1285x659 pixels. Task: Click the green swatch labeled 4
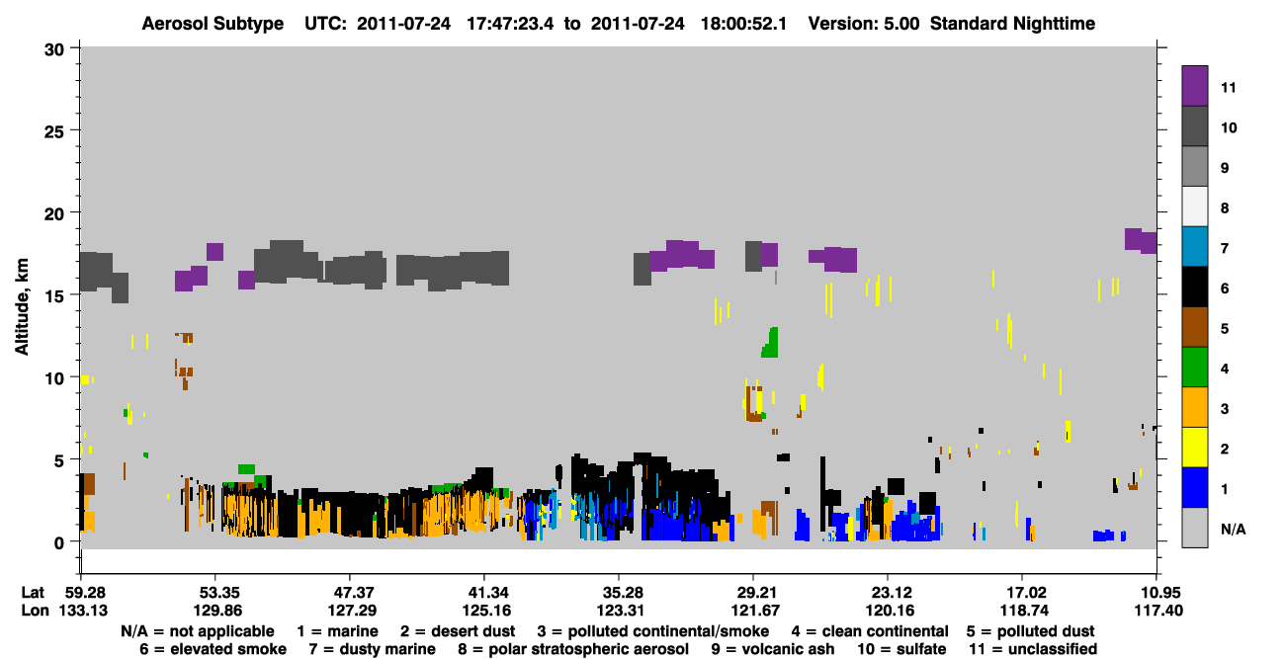[1196, 368]
